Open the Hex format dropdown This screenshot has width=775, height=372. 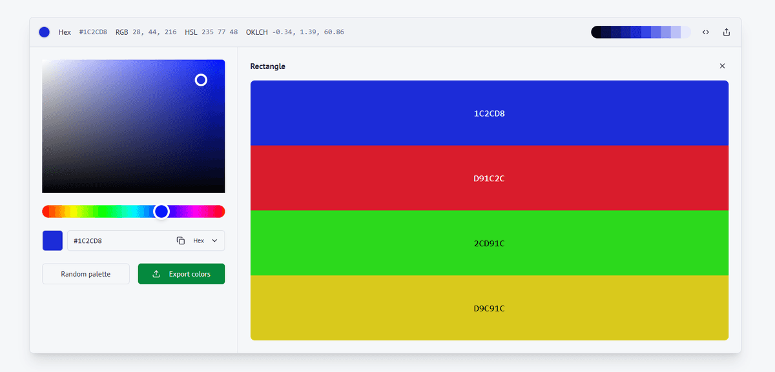click(203, 239)
